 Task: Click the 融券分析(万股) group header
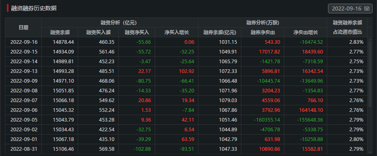point(262,23)
